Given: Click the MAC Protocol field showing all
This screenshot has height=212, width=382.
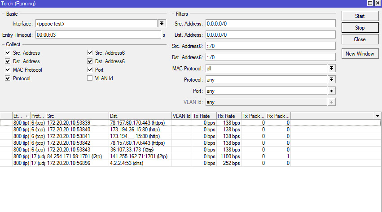Looking at the screenshot, I should click(266, 68).
